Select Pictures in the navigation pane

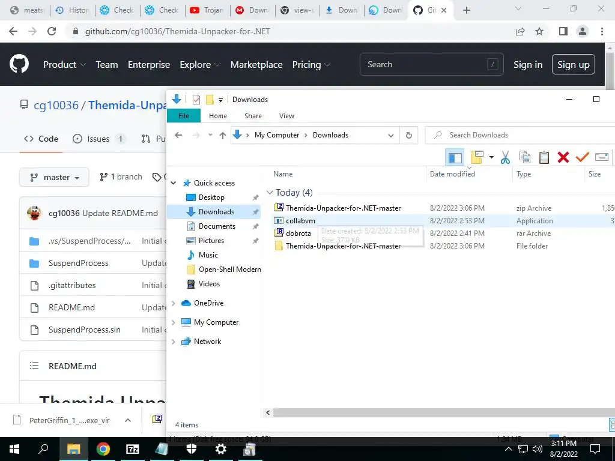tap(211, 241)
